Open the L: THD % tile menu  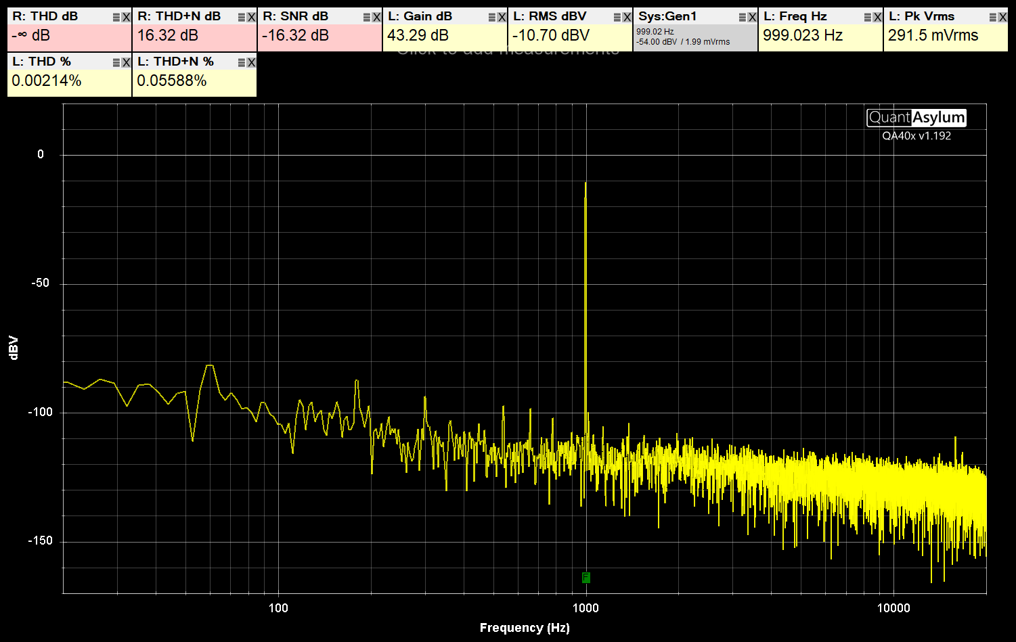coord(116,63)
